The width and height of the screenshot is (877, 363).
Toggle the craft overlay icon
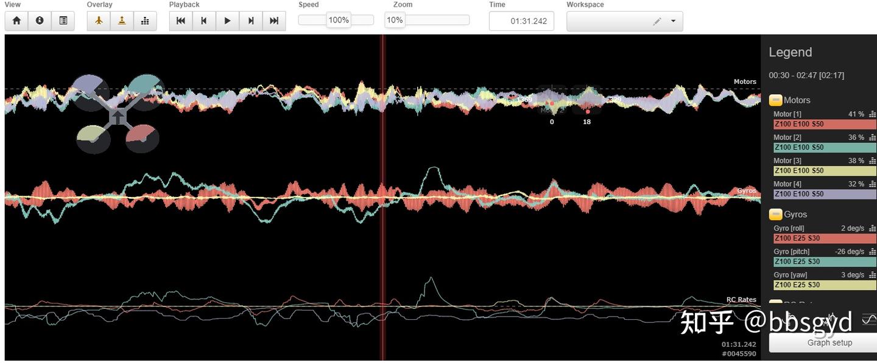click(99, 21)
